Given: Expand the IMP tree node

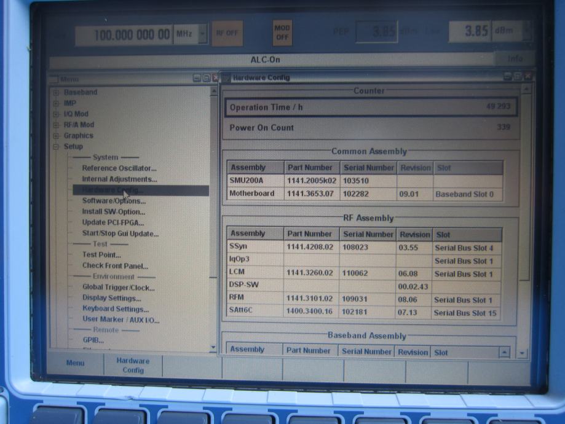Looking at the screenshot, I should coord(56,103).
